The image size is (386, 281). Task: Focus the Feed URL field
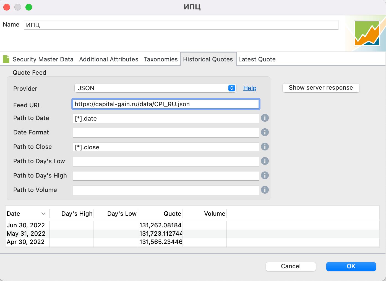[166, 104]
